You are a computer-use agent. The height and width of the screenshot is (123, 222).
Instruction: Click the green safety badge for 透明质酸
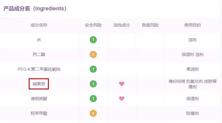[93, 99]
